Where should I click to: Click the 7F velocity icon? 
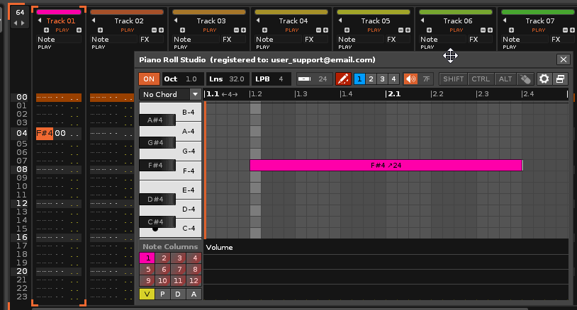[426, 79]
